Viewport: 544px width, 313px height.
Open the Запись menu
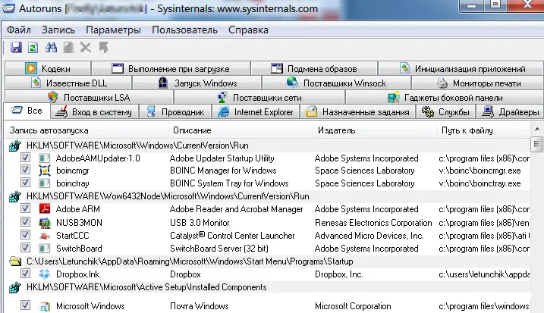point(58,30)
